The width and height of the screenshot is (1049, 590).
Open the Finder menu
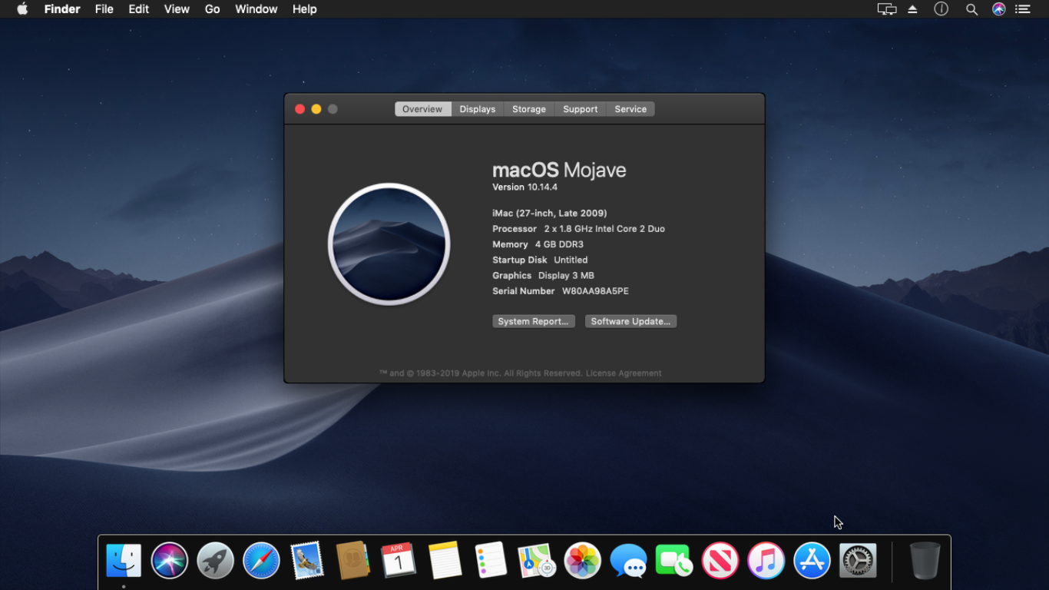click(x=62, y=9)
